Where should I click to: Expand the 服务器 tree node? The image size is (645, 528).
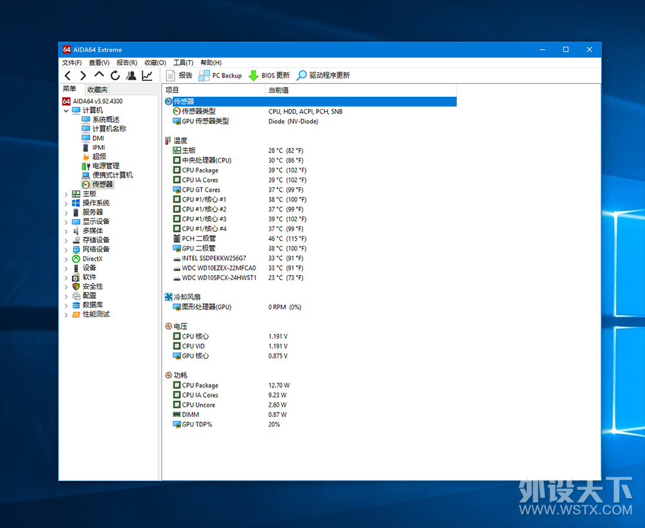(x=66, y=213)
